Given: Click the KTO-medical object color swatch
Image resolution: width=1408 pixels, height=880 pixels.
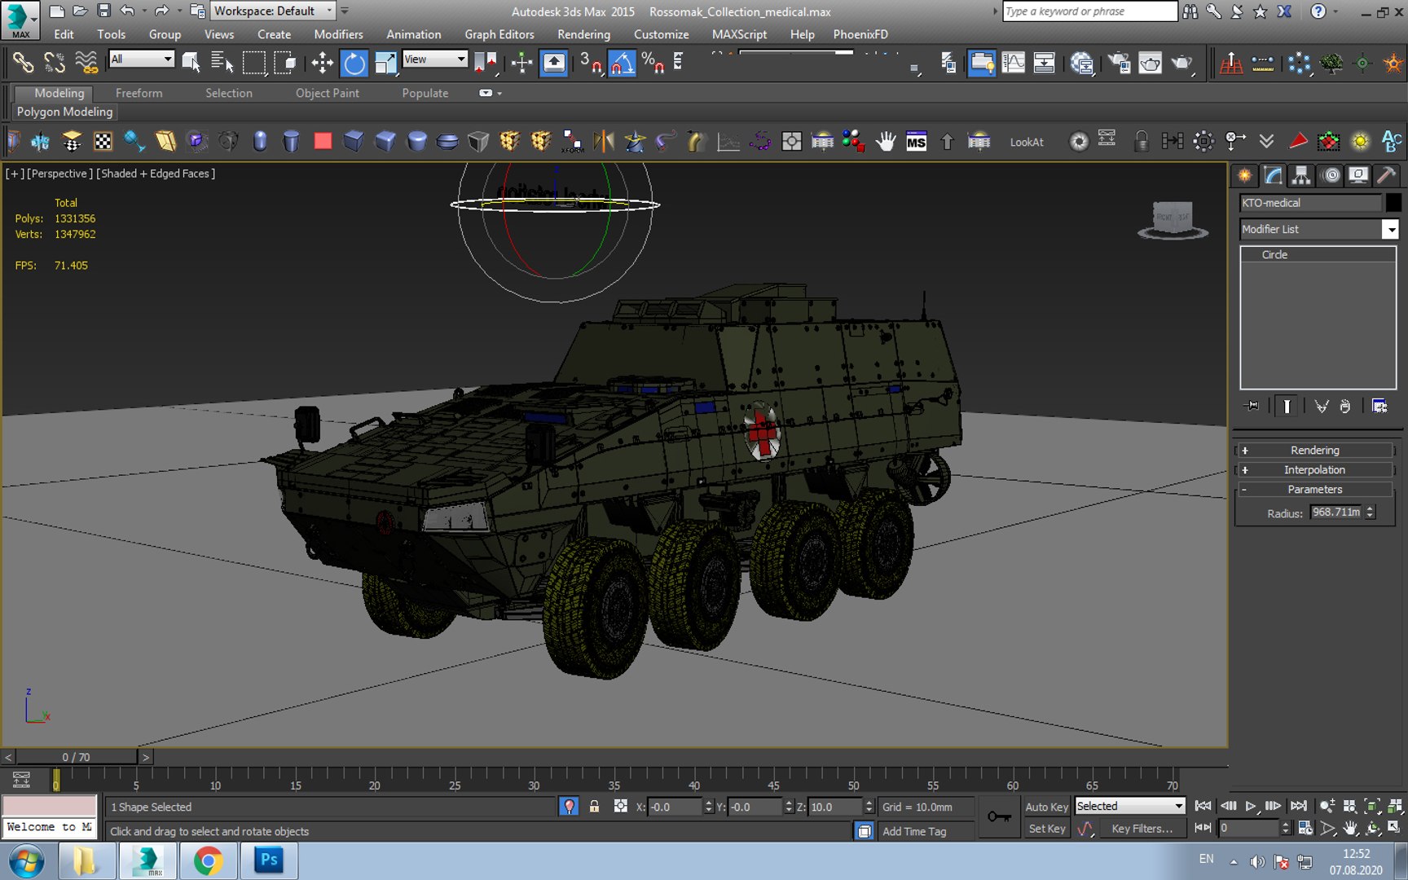Looking at the screenshot, I should tap(1393, 202).
